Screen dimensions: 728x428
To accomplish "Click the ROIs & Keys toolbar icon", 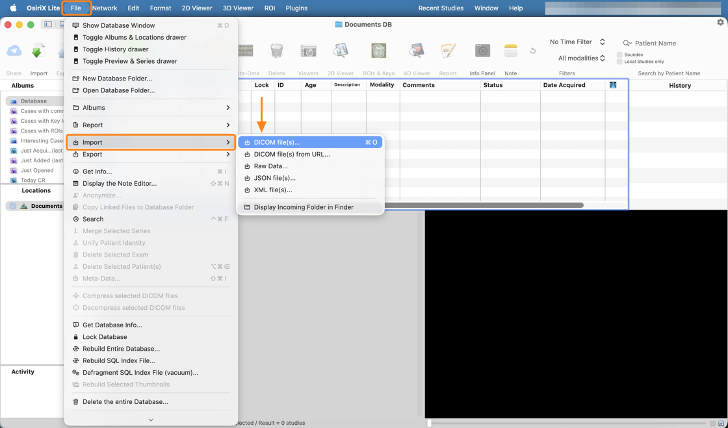I will [379, 51].
